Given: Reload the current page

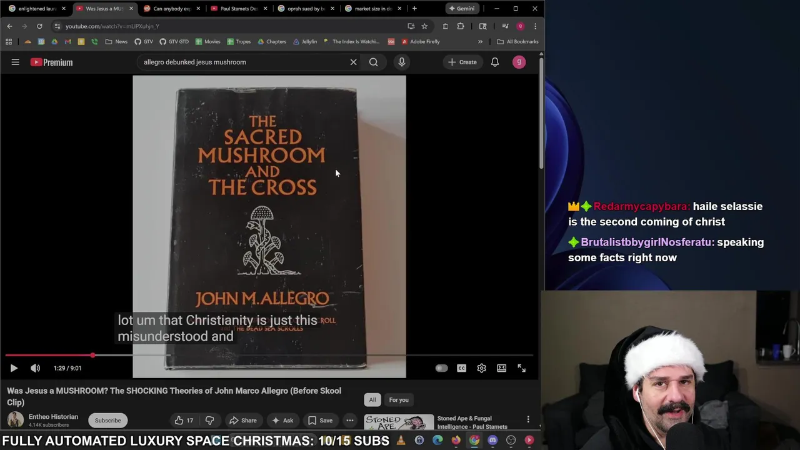Looking at the screenshot, I should (x=39, y=26).
